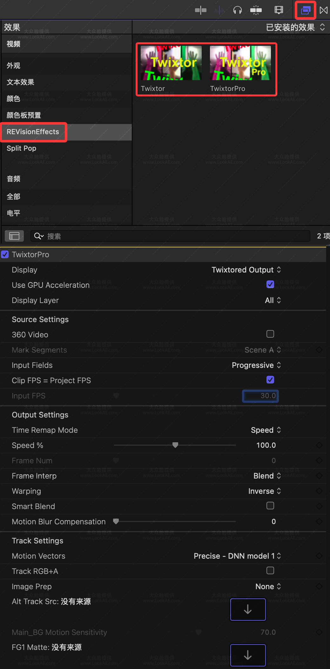
Task: Uncheck Clip FPS = Project FPS
Action: (270, 380)
